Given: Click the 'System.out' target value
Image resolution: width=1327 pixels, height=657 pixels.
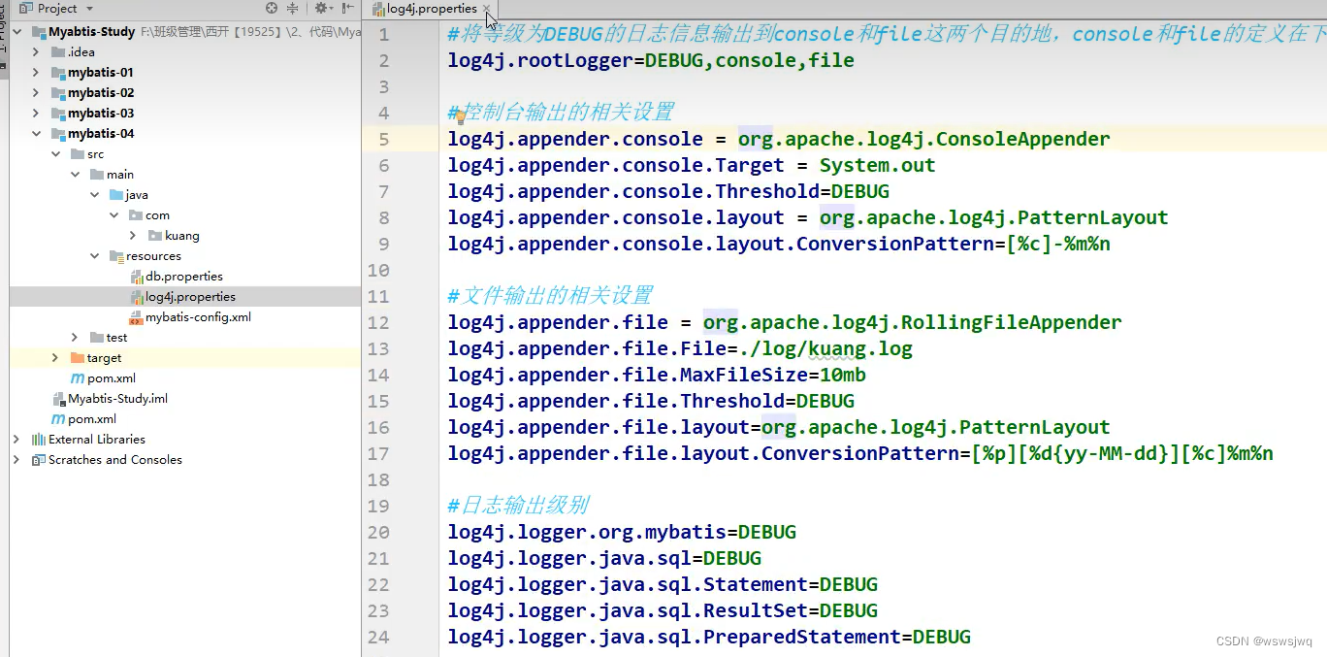Looking at the screenshot, I should click(x=878, y=165).
